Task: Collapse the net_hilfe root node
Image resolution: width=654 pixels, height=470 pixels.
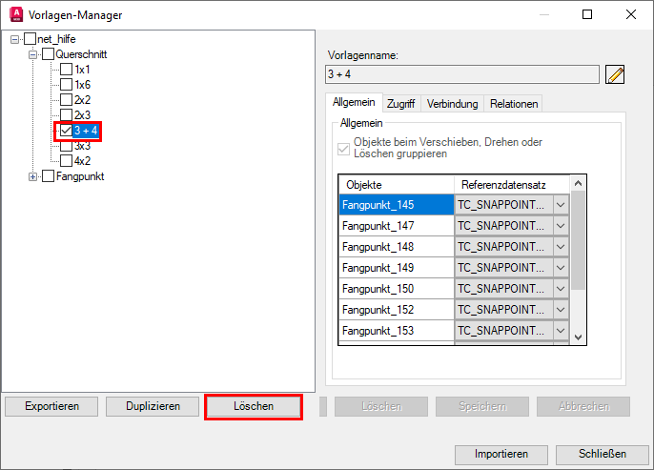Action: (15, 39)
